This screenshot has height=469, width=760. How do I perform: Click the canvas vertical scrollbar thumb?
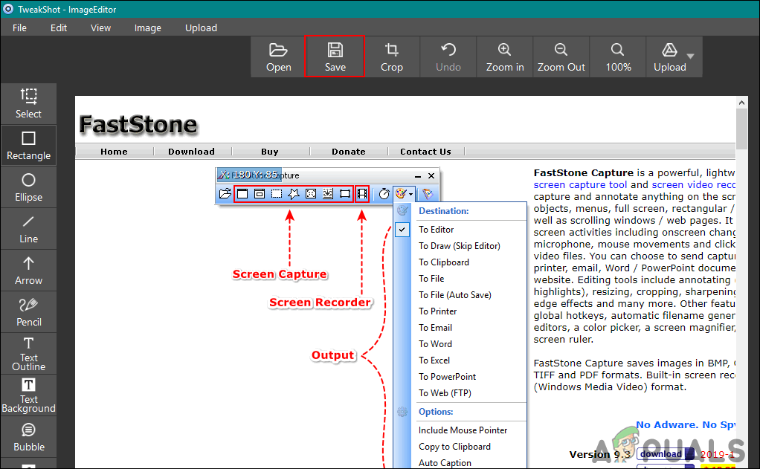(x=741, y=129)
